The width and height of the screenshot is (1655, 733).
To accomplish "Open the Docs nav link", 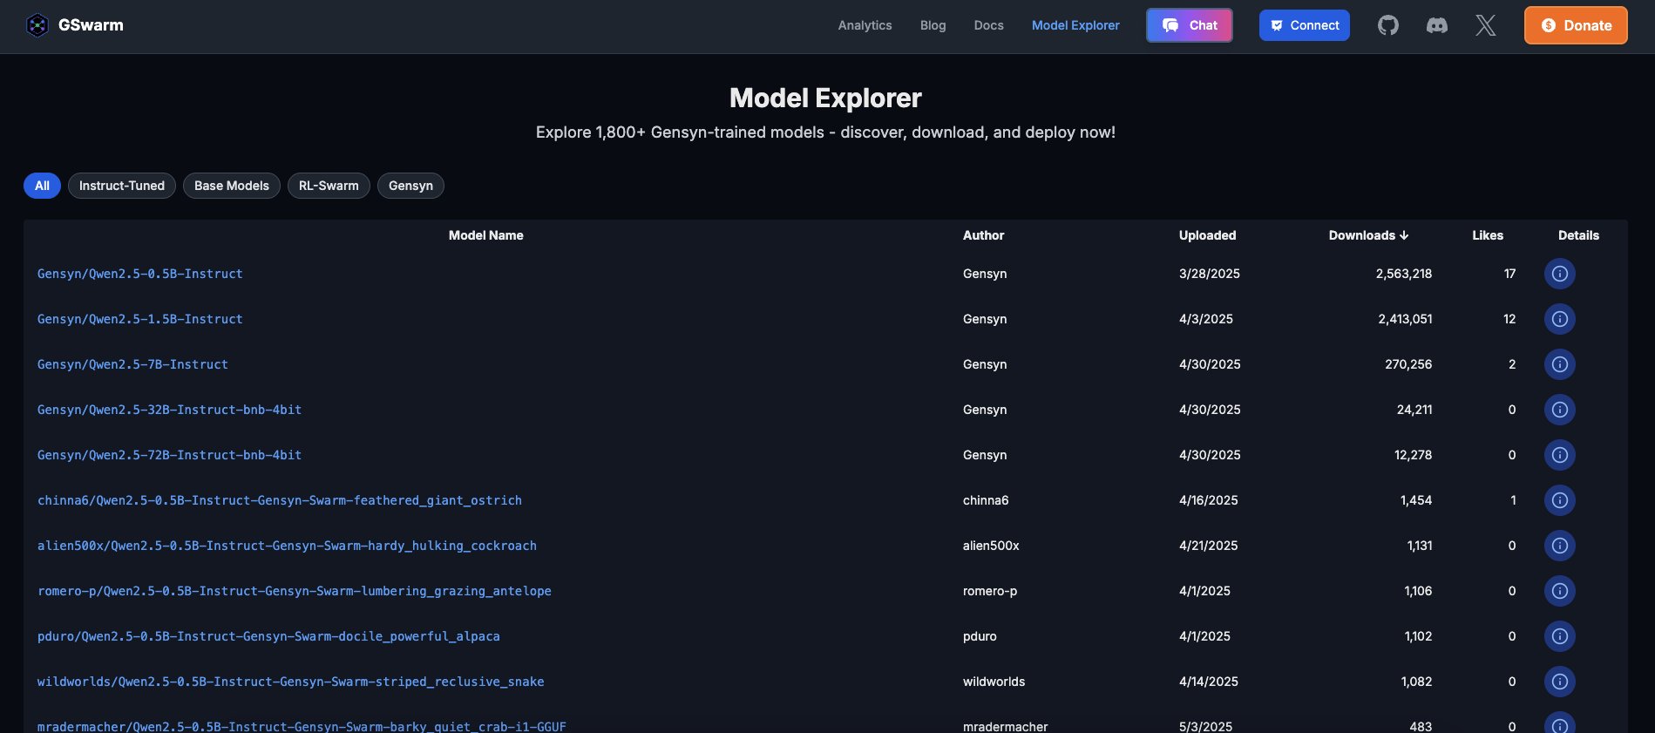I will (988, 25).
